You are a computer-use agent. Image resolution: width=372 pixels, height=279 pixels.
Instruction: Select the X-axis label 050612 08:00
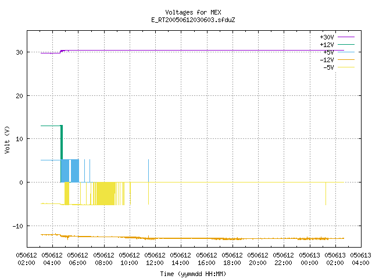[103, 259]
